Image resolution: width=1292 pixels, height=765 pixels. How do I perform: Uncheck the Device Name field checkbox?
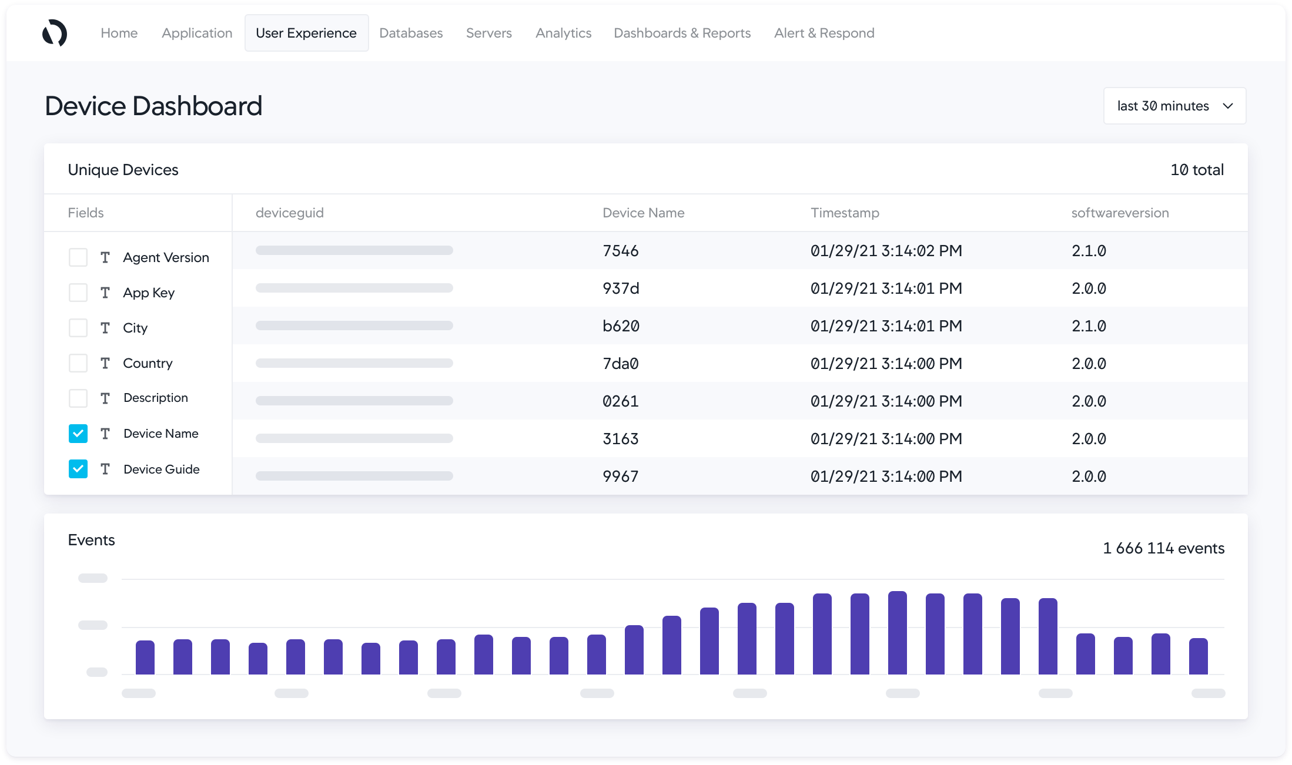click(x=78, y=434)
